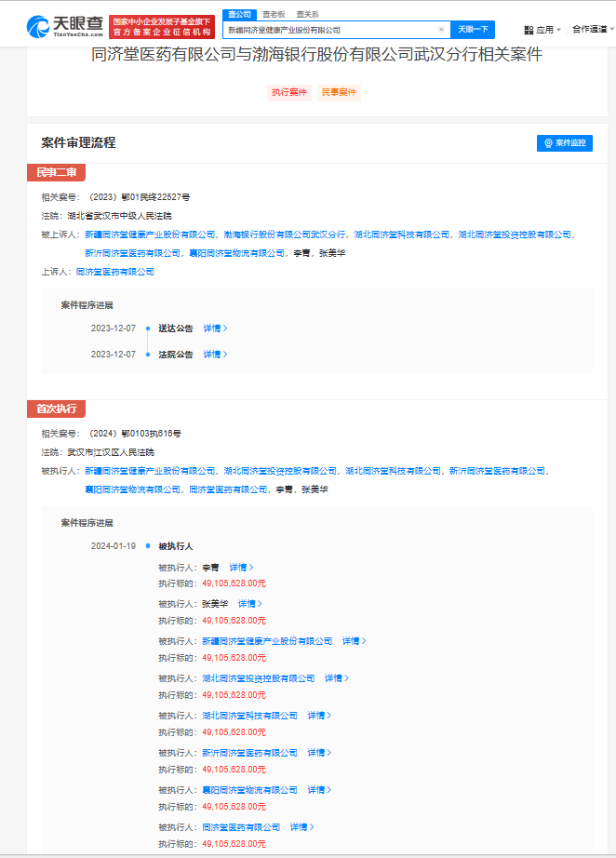Click the Tianyancha logo
This screenshot has height=858, width=616.
pos(64,27)
